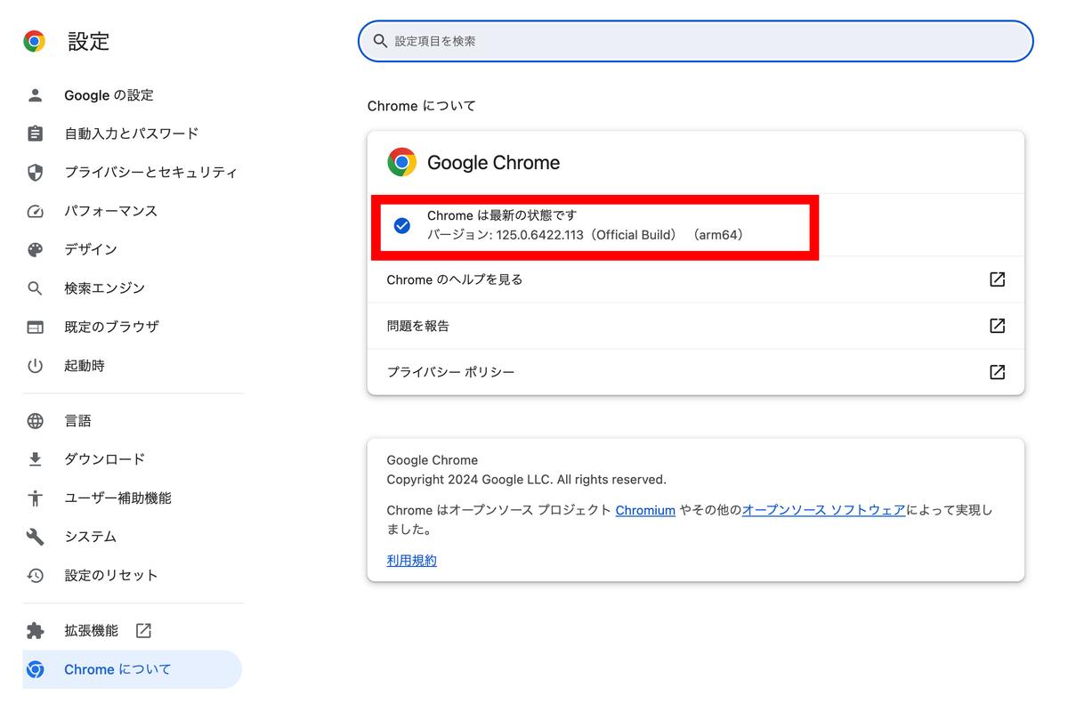Open Chrome のヘルプを見る

click(454, 279)
